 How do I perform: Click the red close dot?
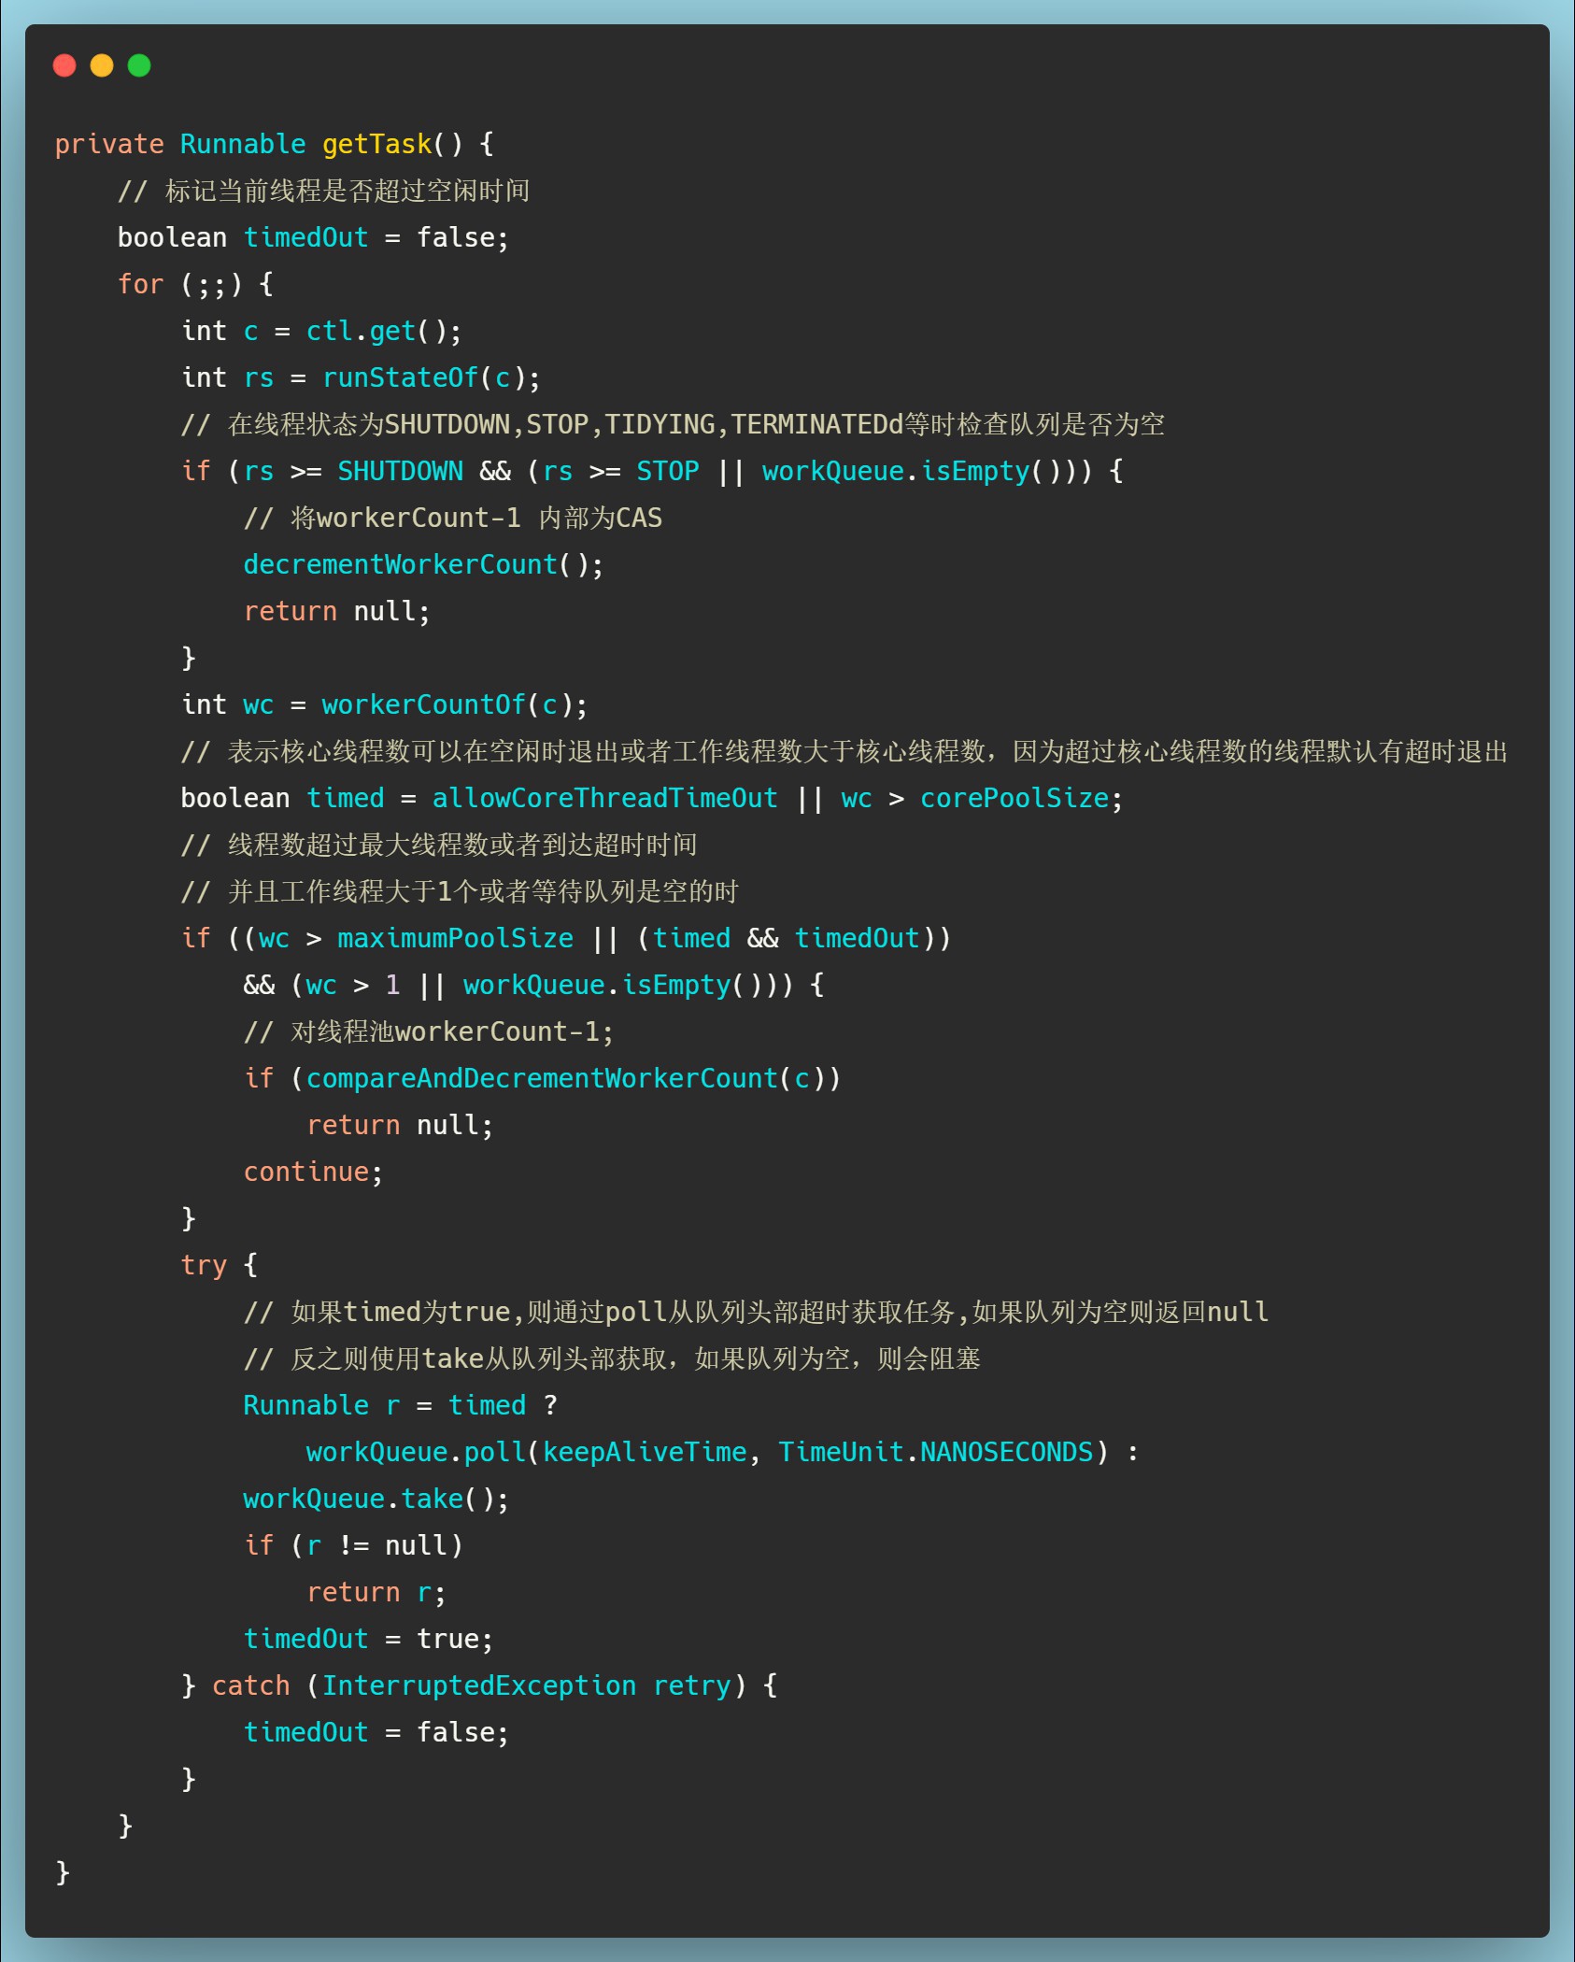click(x=64, y=65)
